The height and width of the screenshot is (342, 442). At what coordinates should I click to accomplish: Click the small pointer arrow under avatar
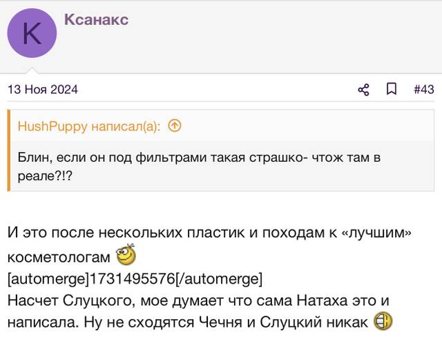pos(32,70)
